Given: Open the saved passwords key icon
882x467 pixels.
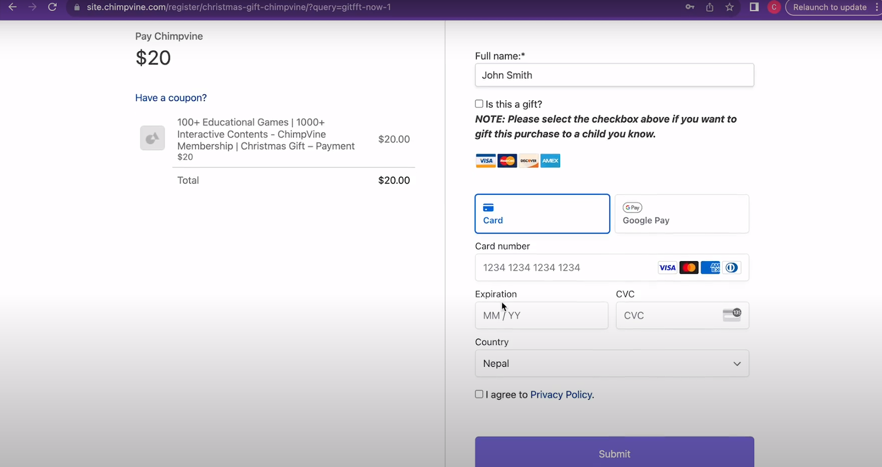Looking at the screenshot, I should click(x=690, y=7).
